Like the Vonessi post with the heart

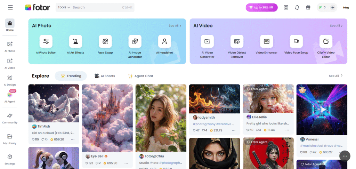tap(301, 152)
